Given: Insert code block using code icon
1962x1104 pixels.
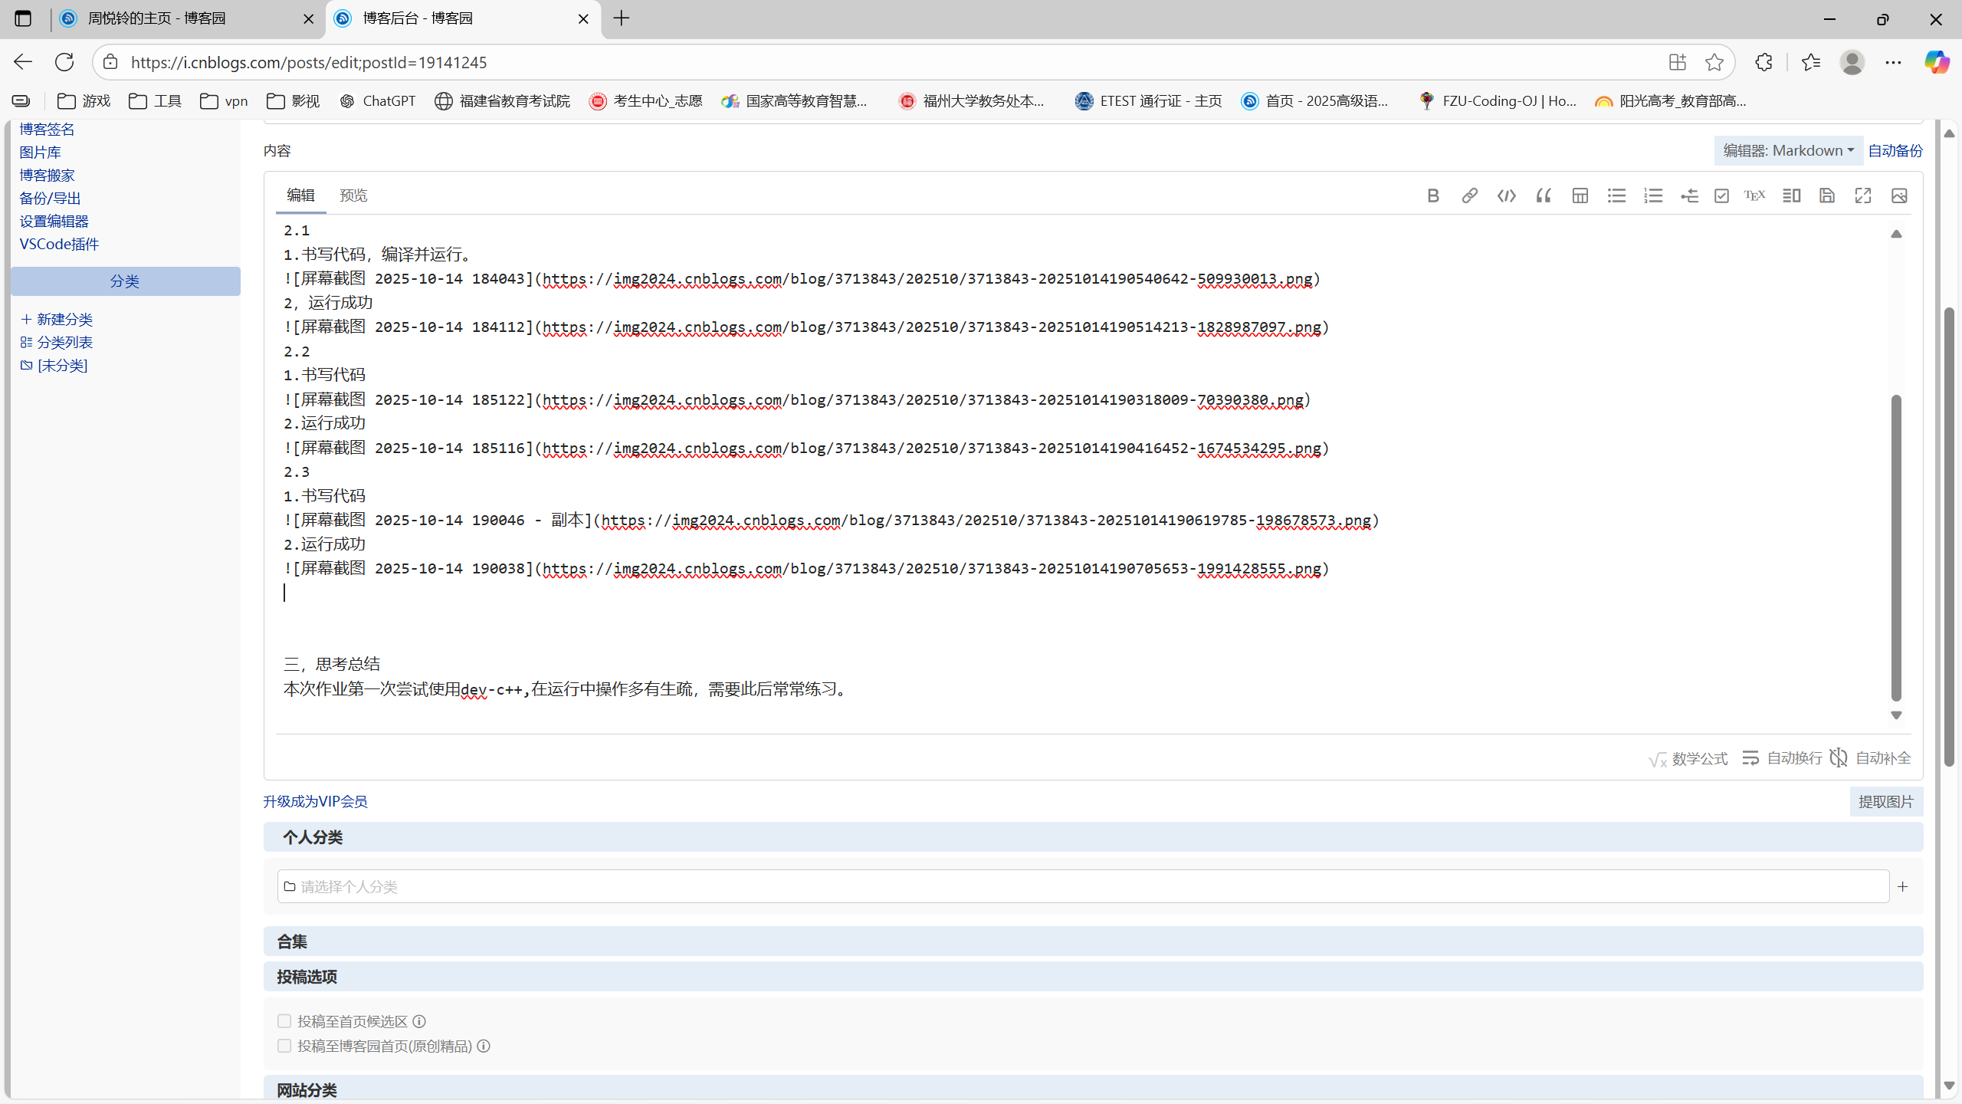Looking at the screenshot, I should click(1506, 195).
